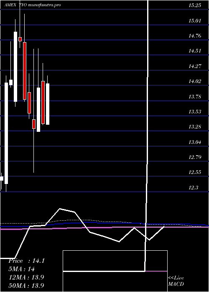Click the 12.79 price axis label
Image resolution: width=209 pixels, height=292 pixels.
[195, 157]
